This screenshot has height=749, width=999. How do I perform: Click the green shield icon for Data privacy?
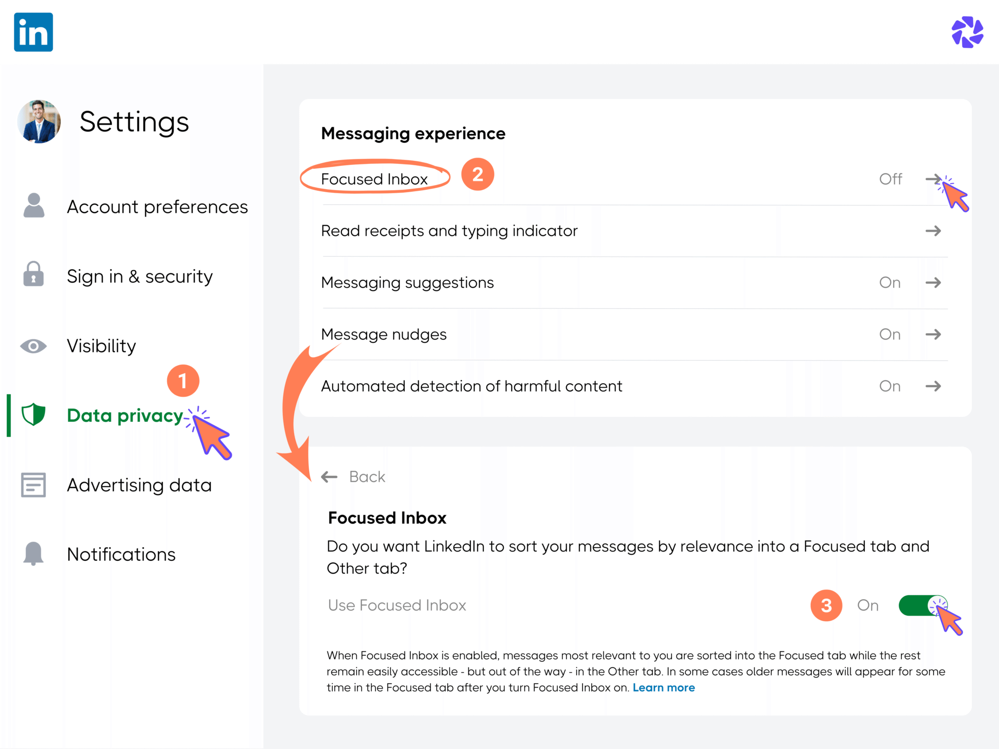click(x=33, y=415)
